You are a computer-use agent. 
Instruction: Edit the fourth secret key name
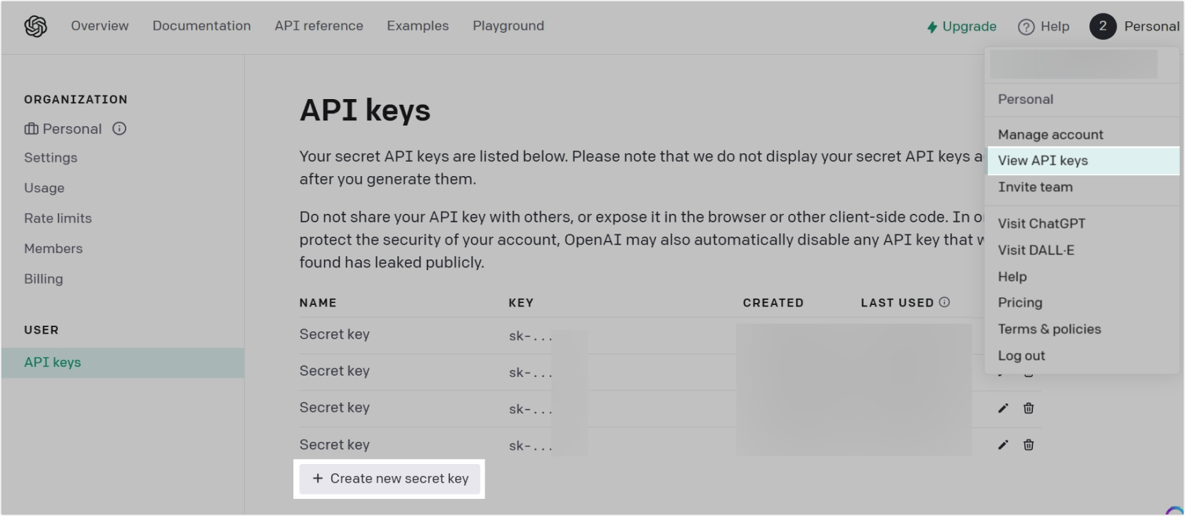pos(1003,445)
